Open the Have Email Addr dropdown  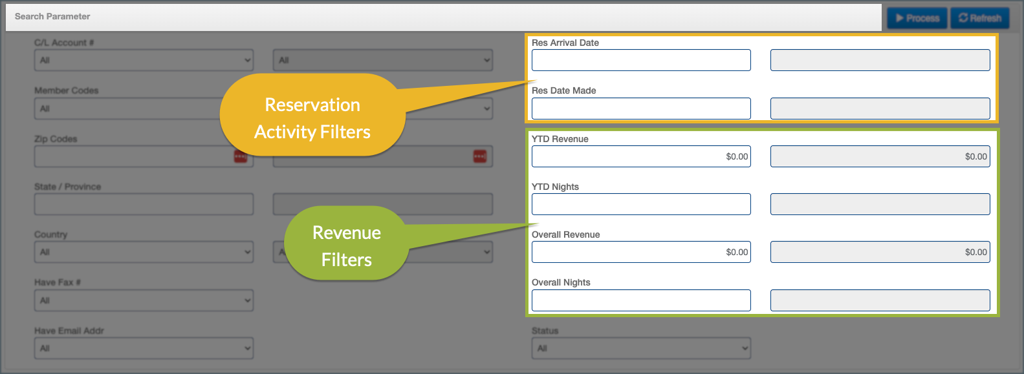pos(144,348)
